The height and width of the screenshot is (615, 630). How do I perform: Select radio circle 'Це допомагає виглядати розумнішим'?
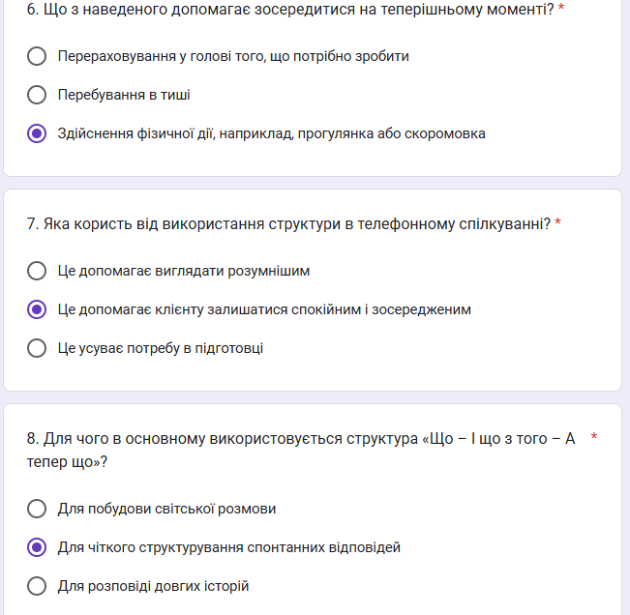(37, 271)
